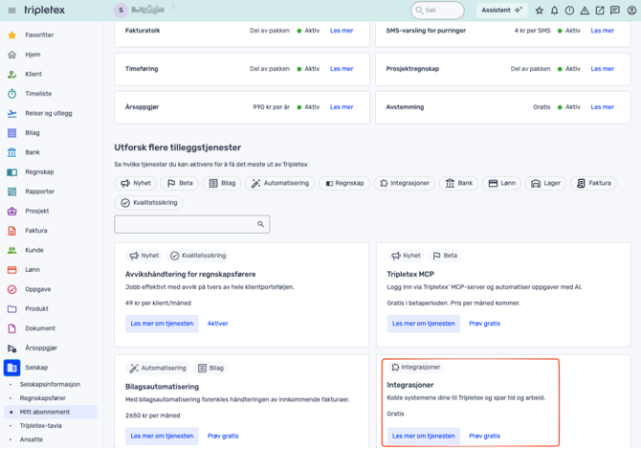641x451 pixels.
Task: Open the hamburger menu icon
Action: (x=11, y=11)
